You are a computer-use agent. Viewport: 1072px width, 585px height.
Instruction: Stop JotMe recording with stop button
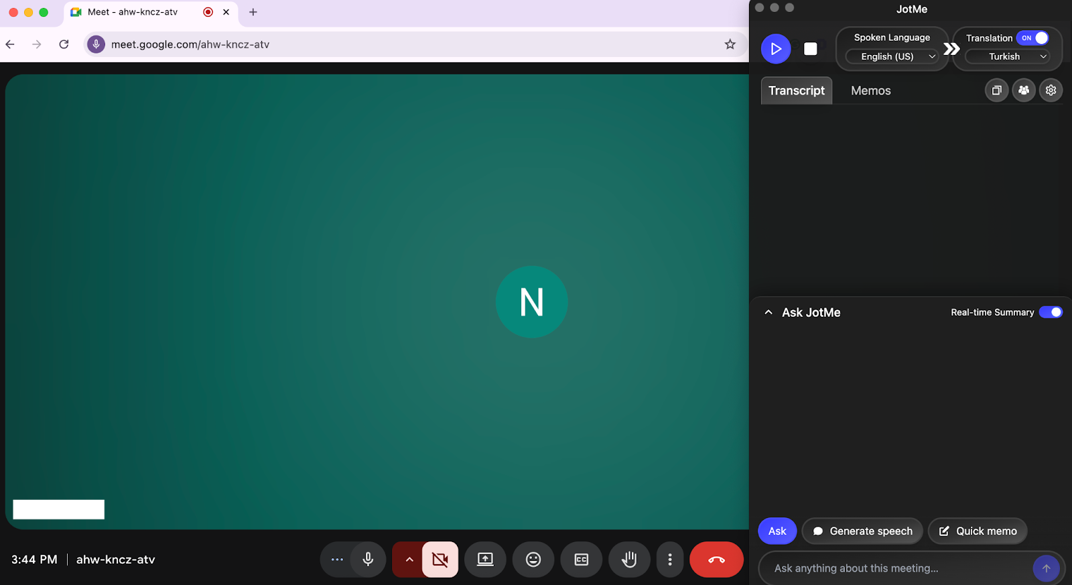click(811, 49)
